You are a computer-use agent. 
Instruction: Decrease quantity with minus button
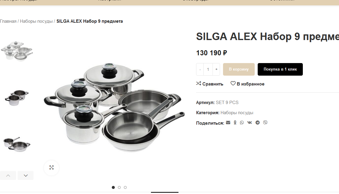click(200, 69)
